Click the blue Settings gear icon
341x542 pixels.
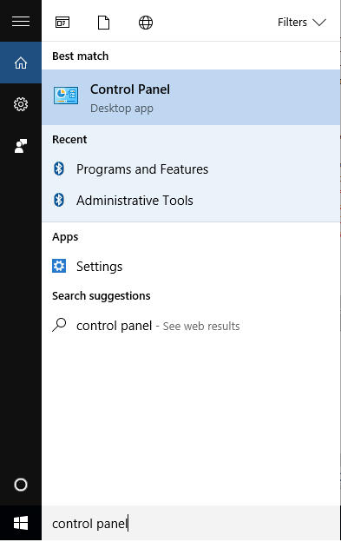(x=59, y=266)
